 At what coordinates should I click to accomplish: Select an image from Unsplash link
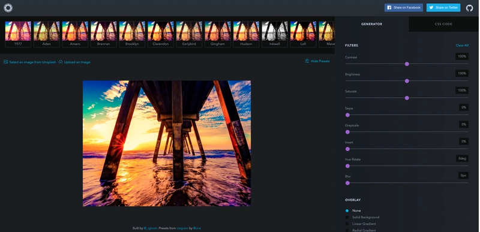pos(29,62)
